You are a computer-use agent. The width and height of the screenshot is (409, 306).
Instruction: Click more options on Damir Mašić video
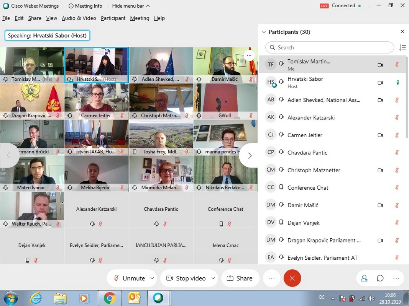click(249, 55)
